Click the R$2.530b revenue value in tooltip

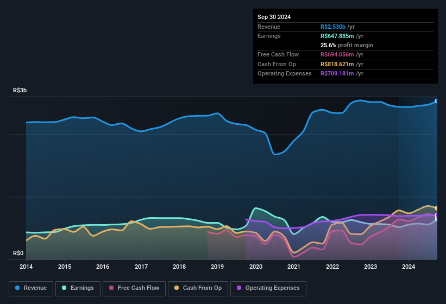[x=333, y=27]
